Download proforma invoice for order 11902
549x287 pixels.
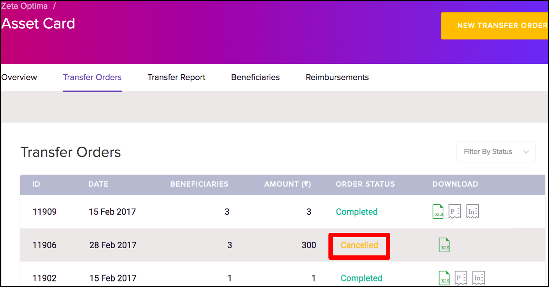coord(461,278)
